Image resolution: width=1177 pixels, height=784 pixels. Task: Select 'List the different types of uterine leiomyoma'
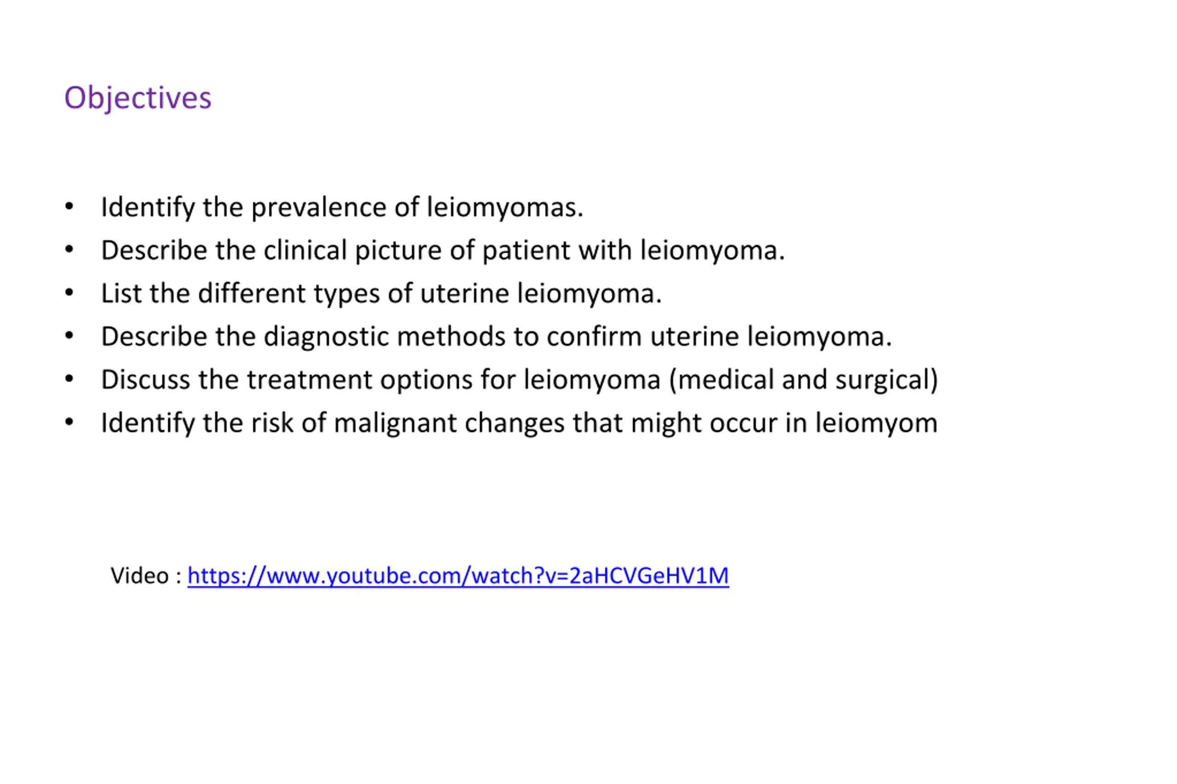(381, 293)
